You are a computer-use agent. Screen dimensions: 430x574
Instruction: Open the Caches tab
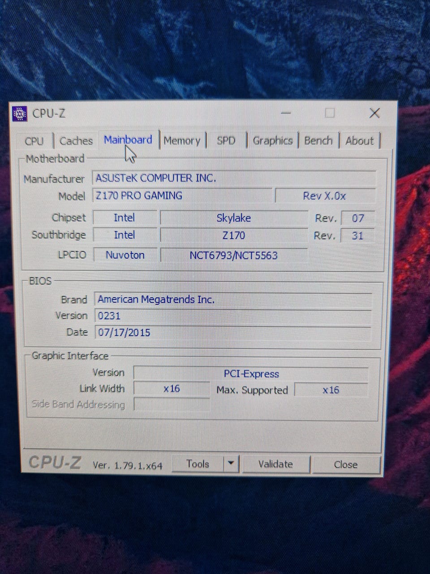(76, 141)
